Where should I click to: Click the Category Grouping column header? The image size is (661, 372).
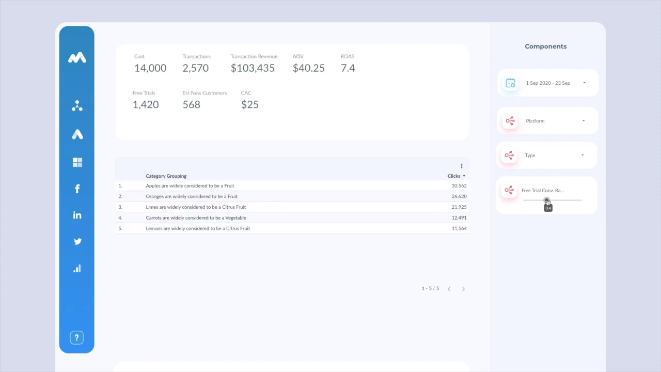166,176
